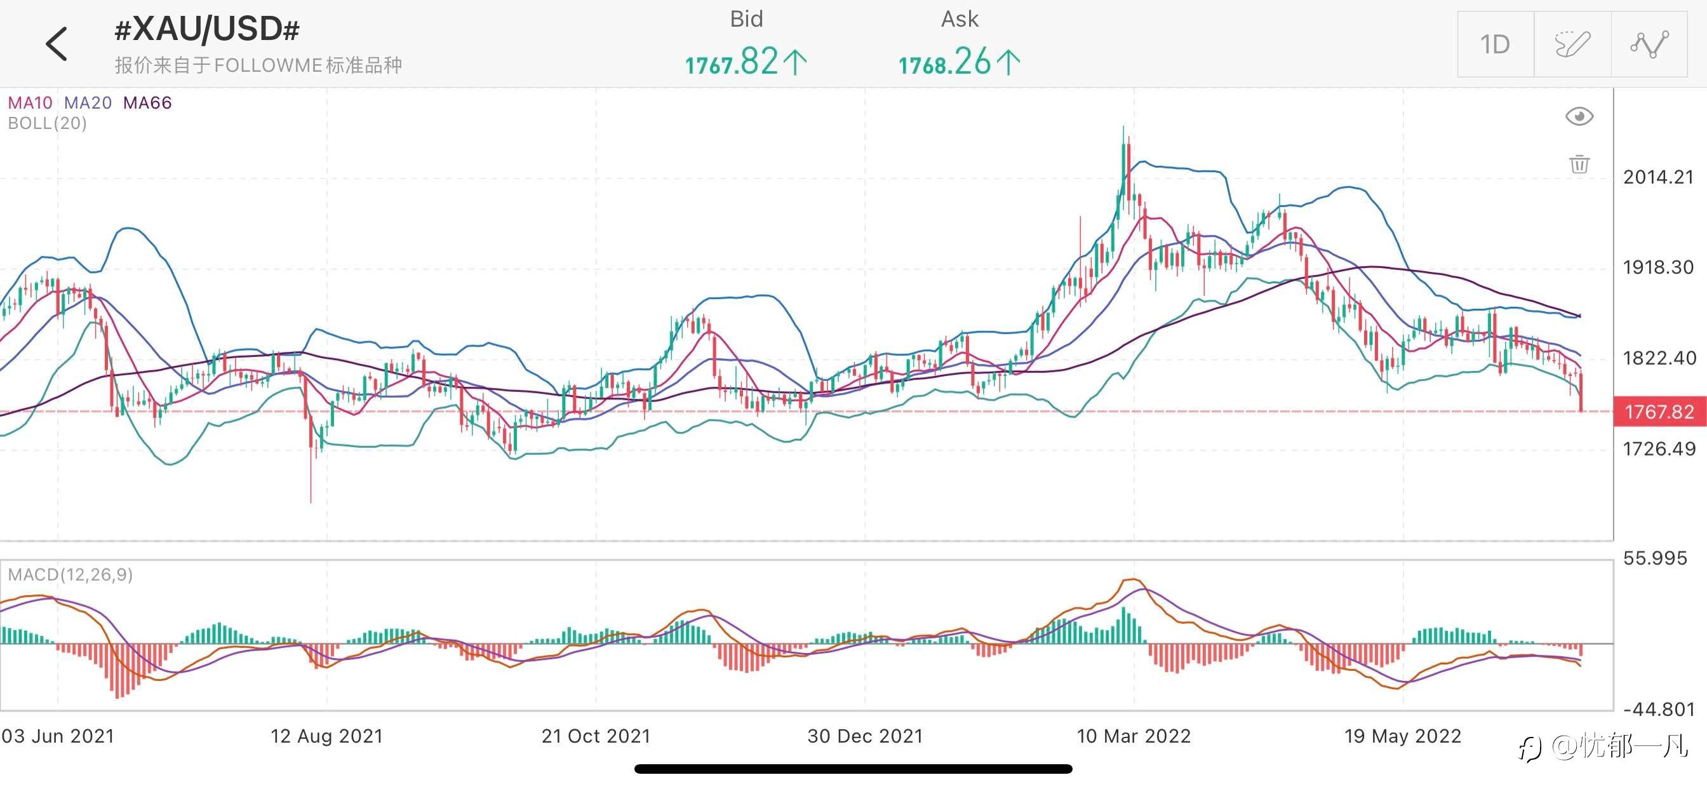
Task: Tap the Bid price 1767.82
Action: point(746,62)
